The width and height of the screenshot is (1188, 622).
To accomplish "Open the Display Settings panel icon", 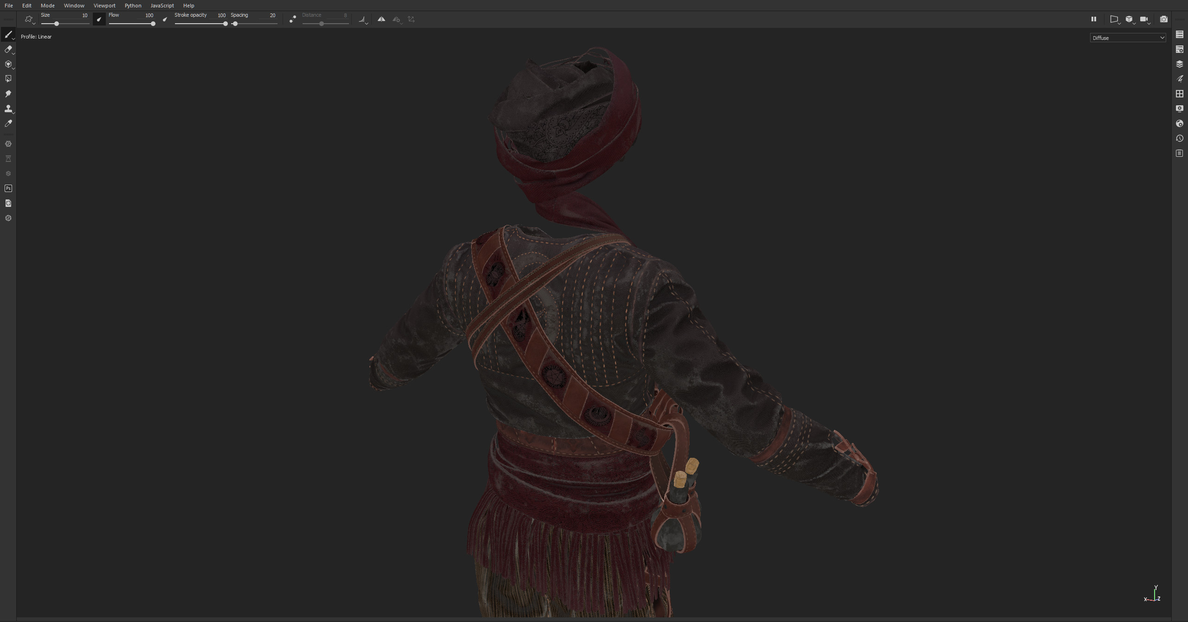I will (x=1180, y=109).
